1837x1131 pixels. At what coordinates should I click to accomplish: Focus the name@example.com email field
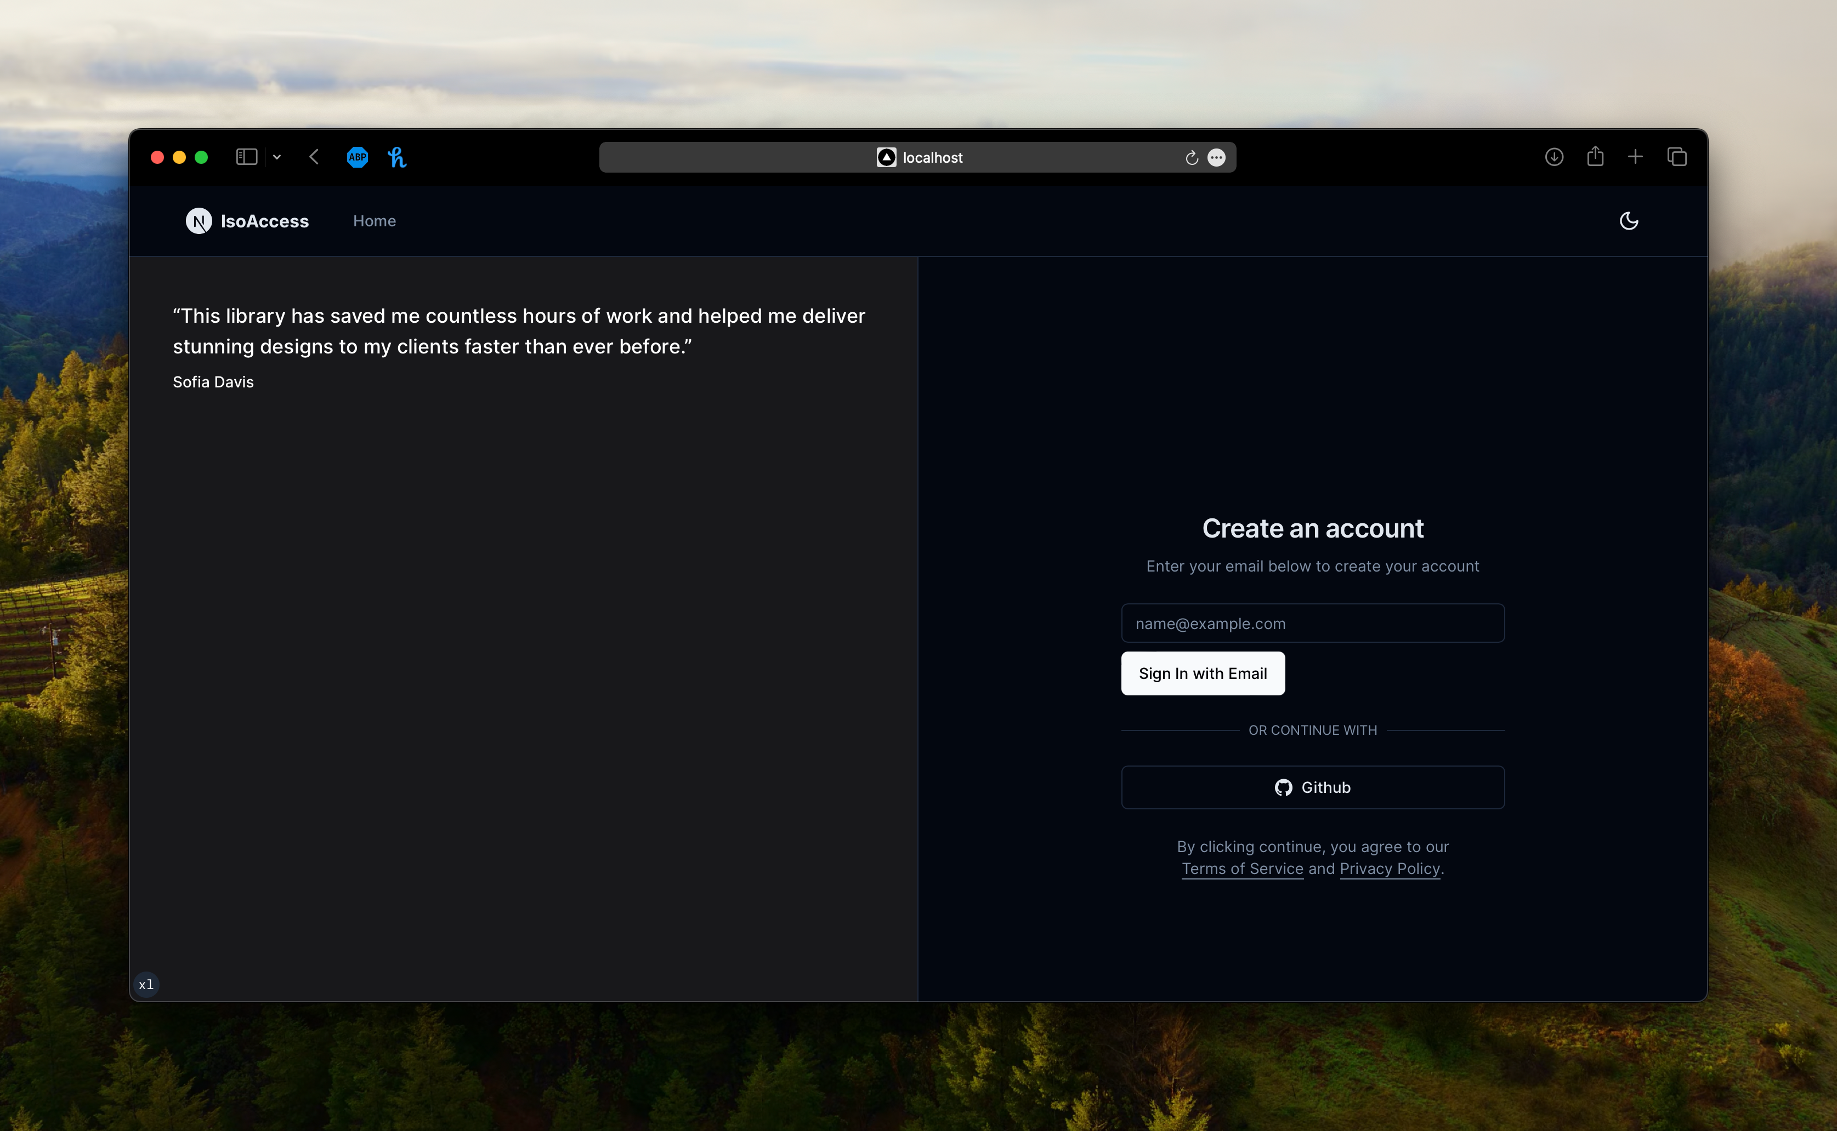coord(1312,623)
